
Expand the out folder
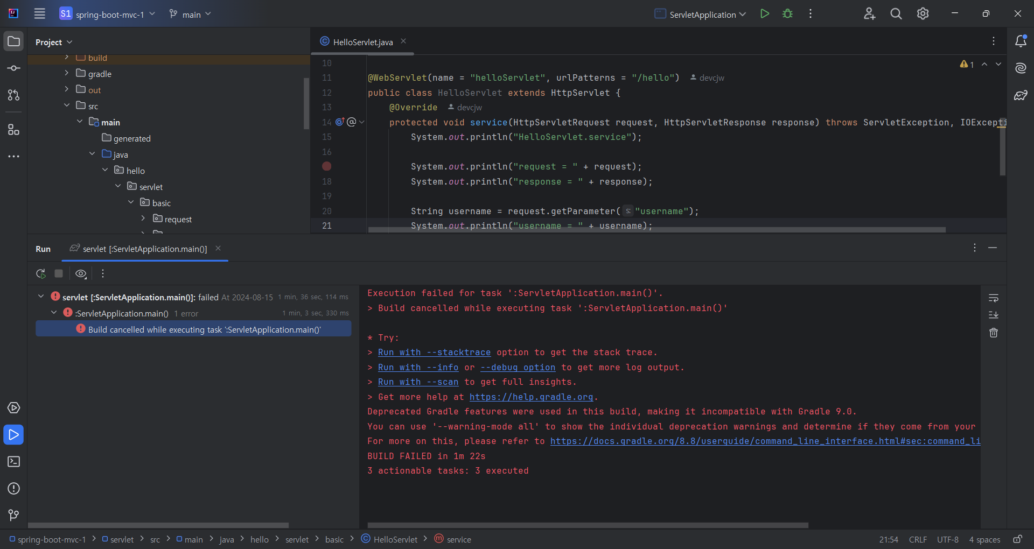pyautogui.click(x=66, y=89)
